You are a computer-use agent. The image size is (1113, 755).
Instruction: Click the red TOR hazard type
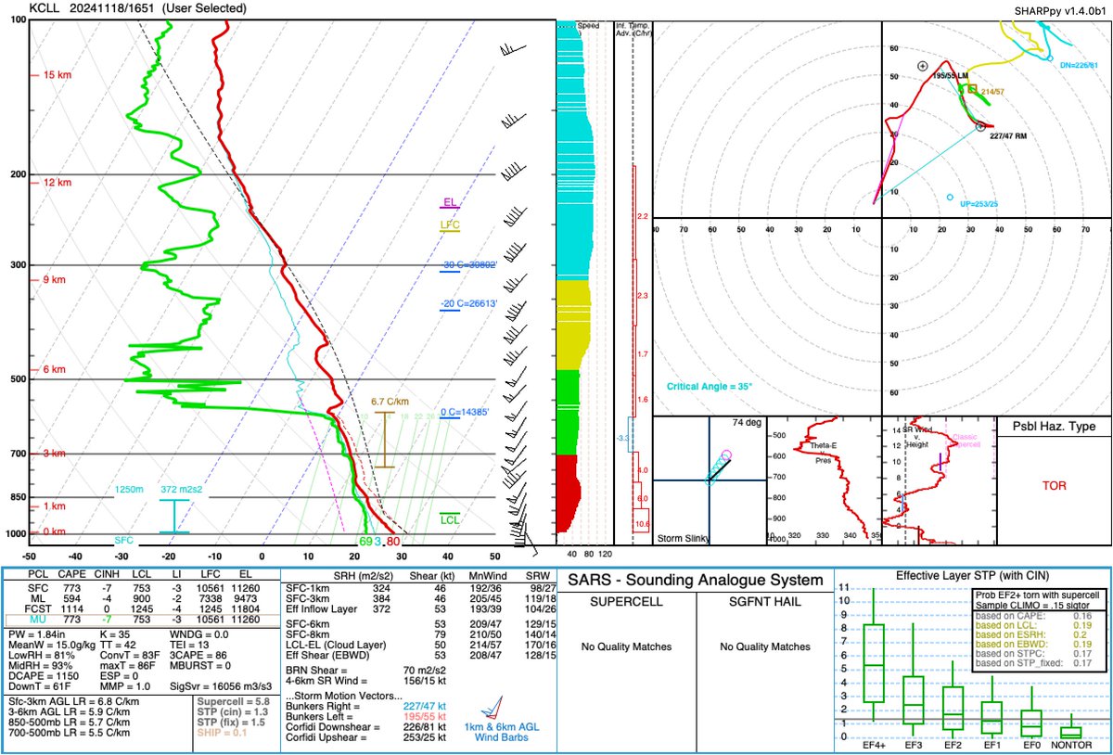(1054, 485)
